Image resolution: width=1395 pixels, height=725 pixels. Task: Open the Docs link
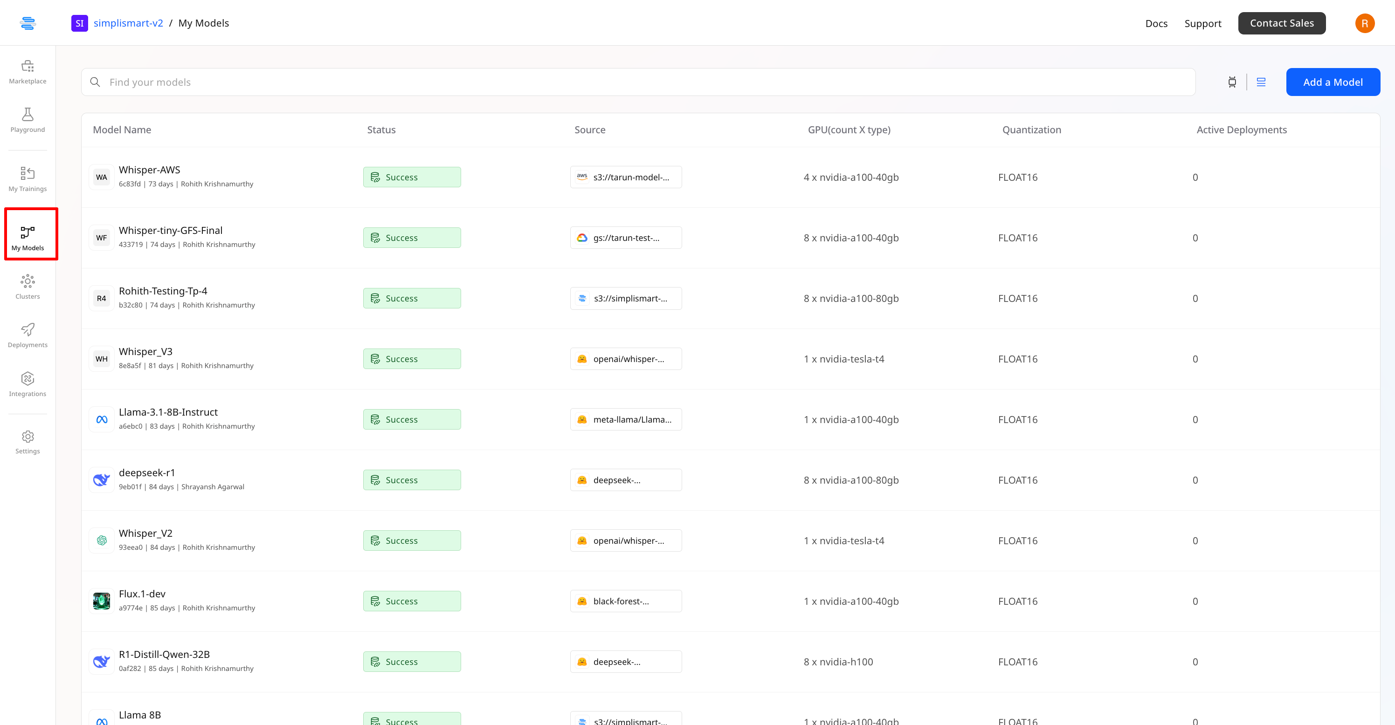(x=1156, y=23)
